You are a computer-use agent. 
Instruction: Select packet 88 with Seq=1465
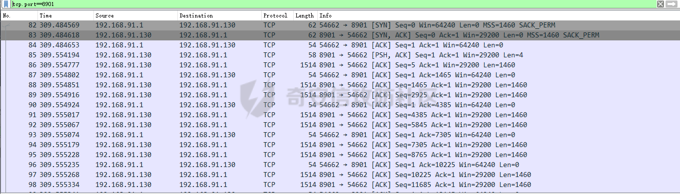pyautogui.click(x=340, y=85)
